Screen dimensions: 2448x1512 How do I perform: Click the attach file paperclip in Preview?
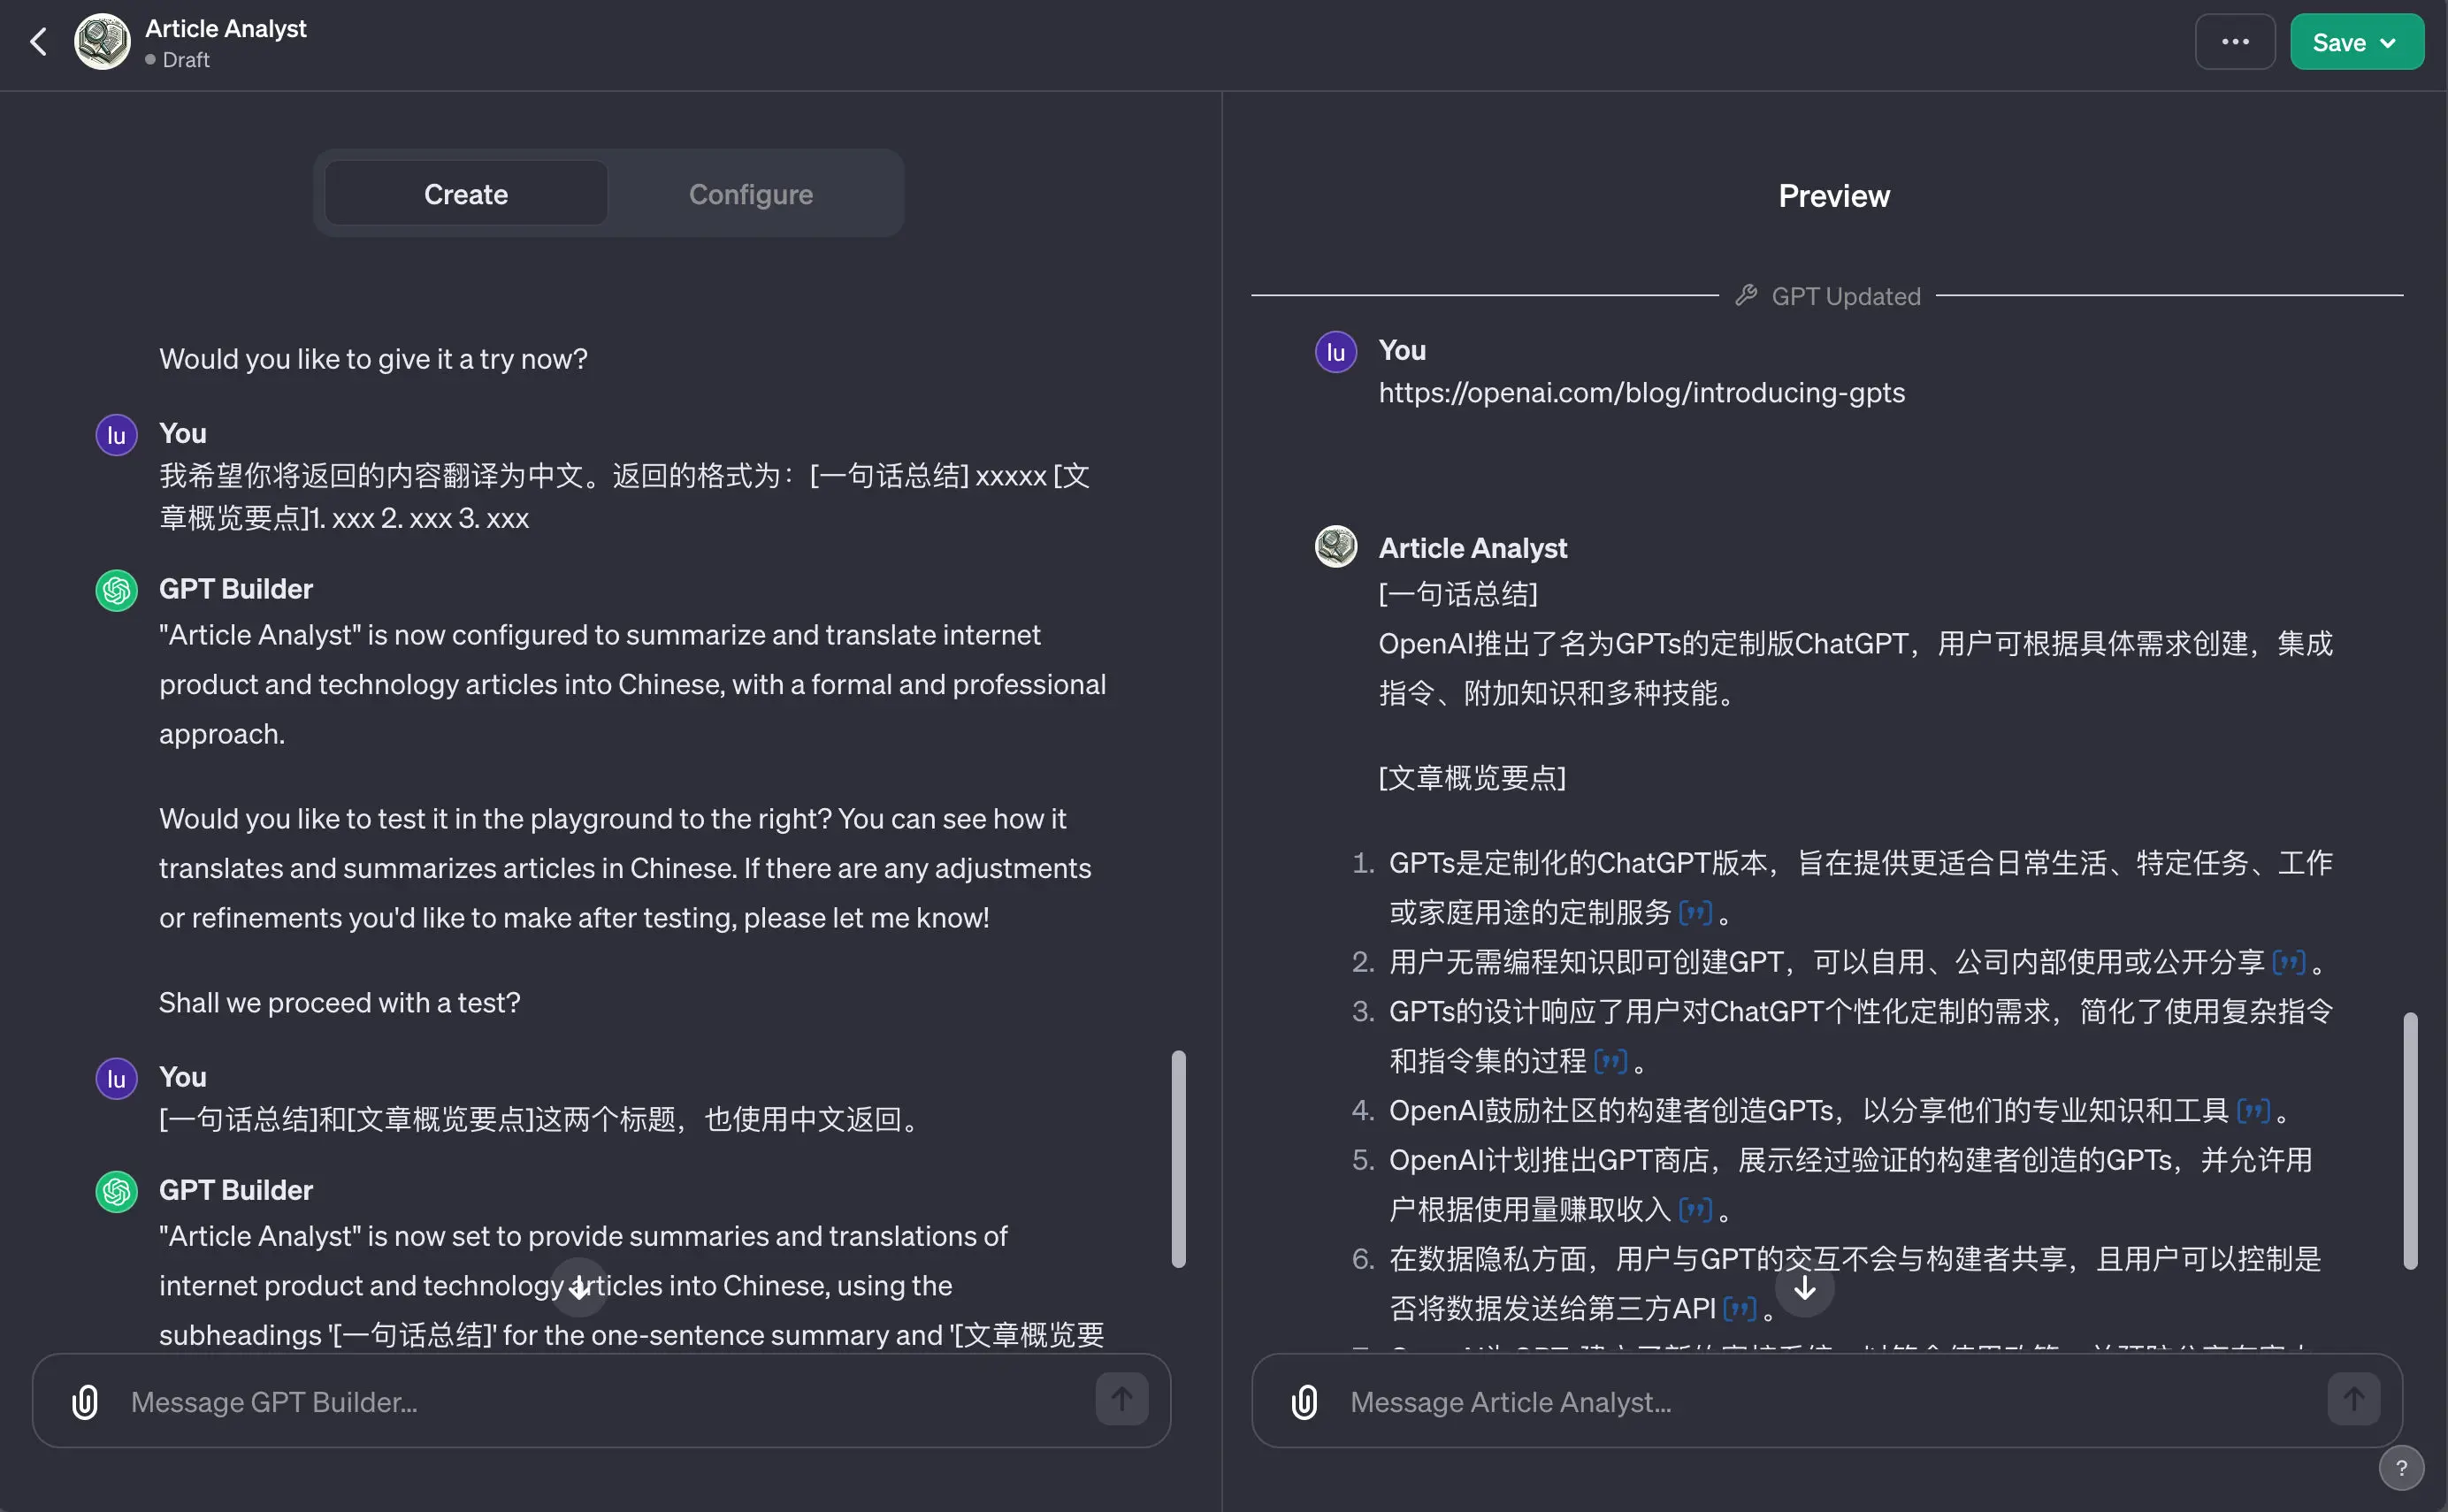click(x=1304, y=1402)
